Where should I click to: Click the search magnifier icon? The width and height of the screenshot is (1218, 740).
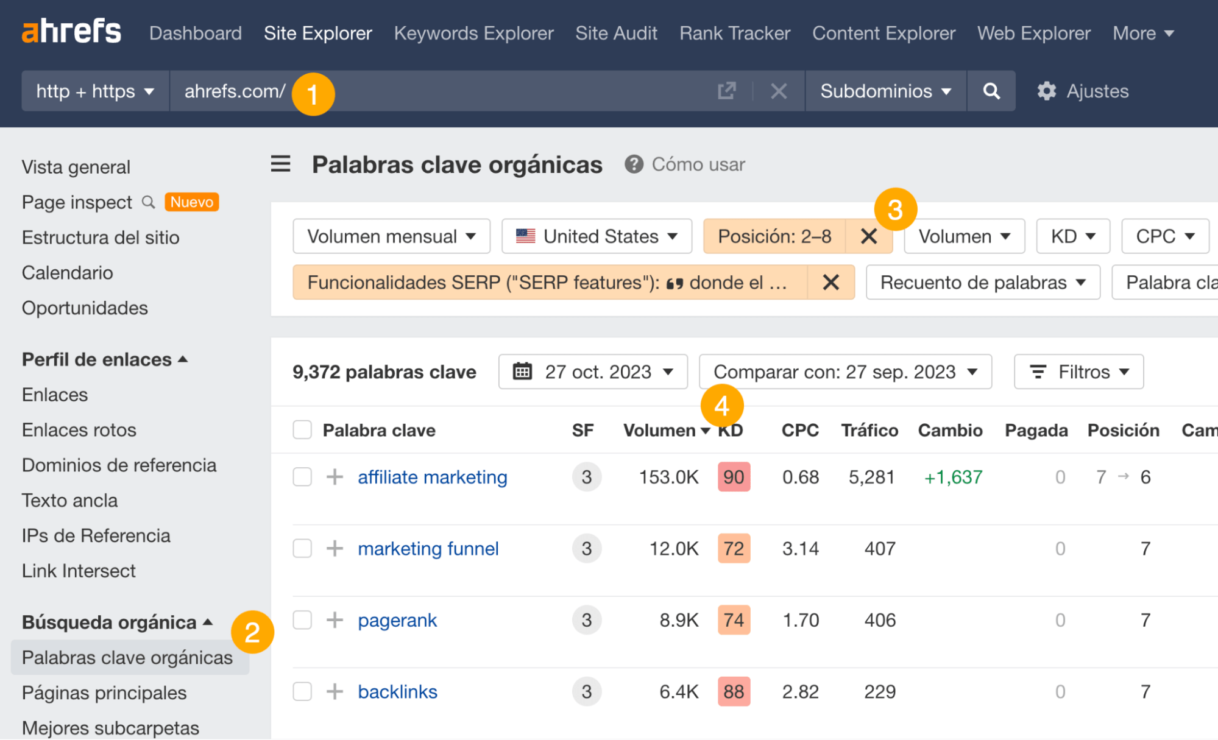(x=991, y=91)
